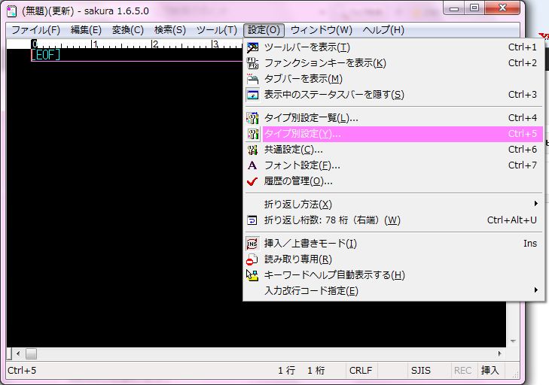The image size is (549, 385).
Task: Open 履歴の管理(O)... entry
Action: coord(393,181)
